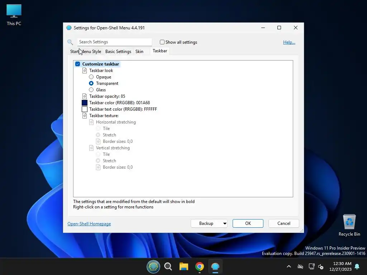Select Taskbar text color (RRGGBB): FFFFFF text
Image resolution: width=367 pixels, height=275 pixels.
(123, 109)
